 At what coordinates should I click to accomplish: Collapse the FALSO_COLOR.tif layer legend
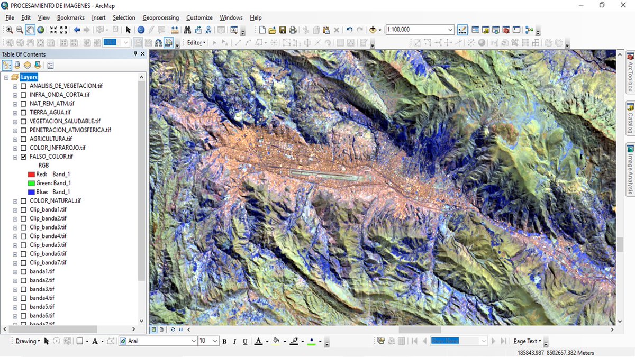15,157
